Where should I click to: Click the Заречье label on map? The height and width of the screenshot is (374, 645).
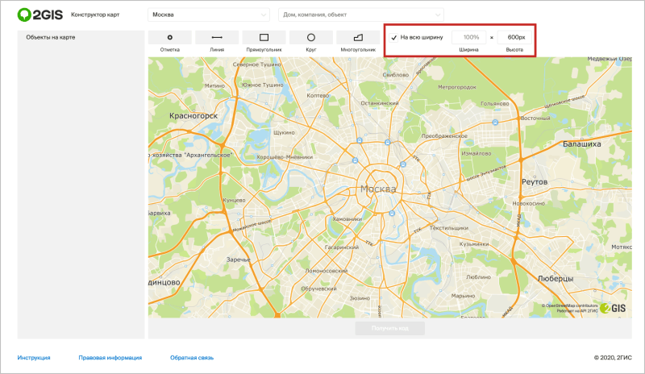[x=238, y=260]
